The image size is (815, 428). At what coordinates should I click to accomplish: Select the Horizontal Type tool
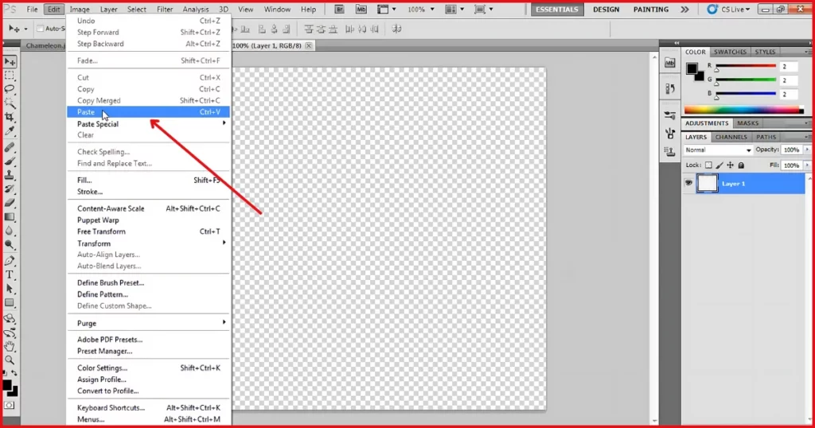10,274
